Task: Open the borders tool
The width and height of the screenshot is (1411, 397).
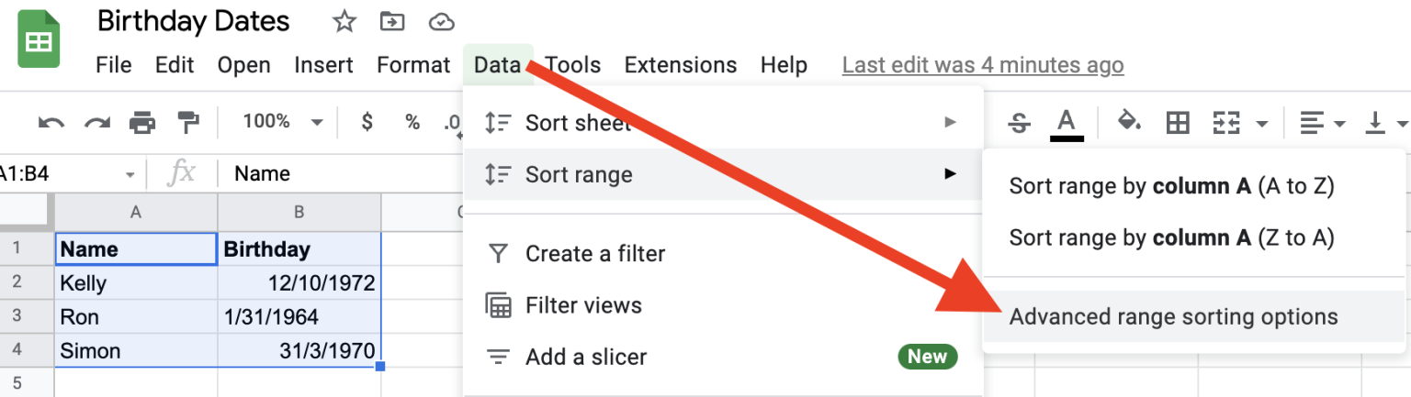Action: pyautogui.click(x=1178, y=122)
